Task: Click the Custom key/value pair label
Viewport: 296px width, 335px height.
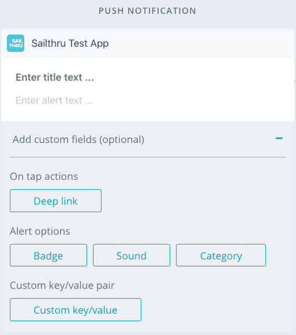Action: 62,285
